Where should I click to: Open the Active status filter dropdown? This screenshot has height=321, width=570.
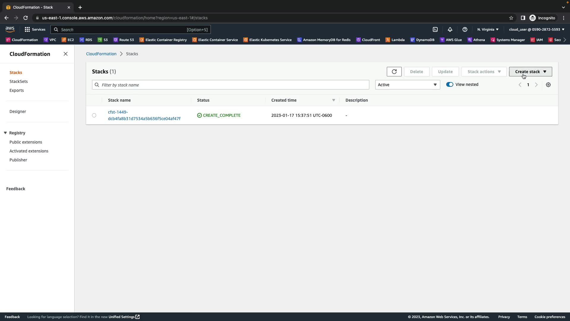tap(407, 85)
